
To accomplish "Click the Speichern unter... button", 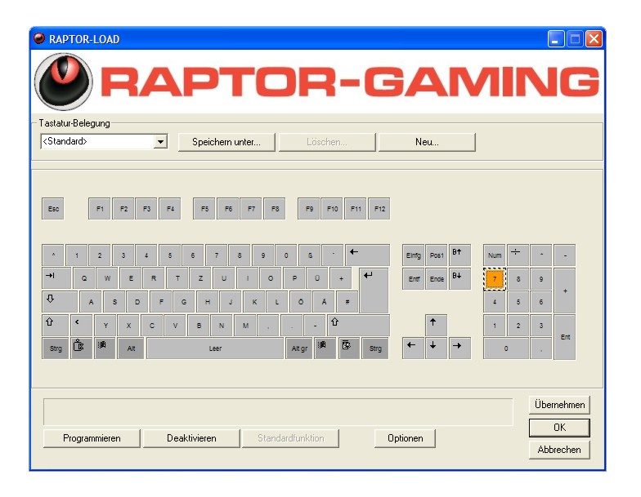I will [226, 142].
